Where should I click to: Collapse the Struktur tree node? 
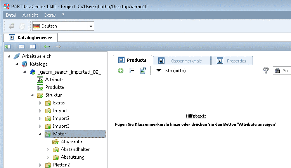coord(32,95)
